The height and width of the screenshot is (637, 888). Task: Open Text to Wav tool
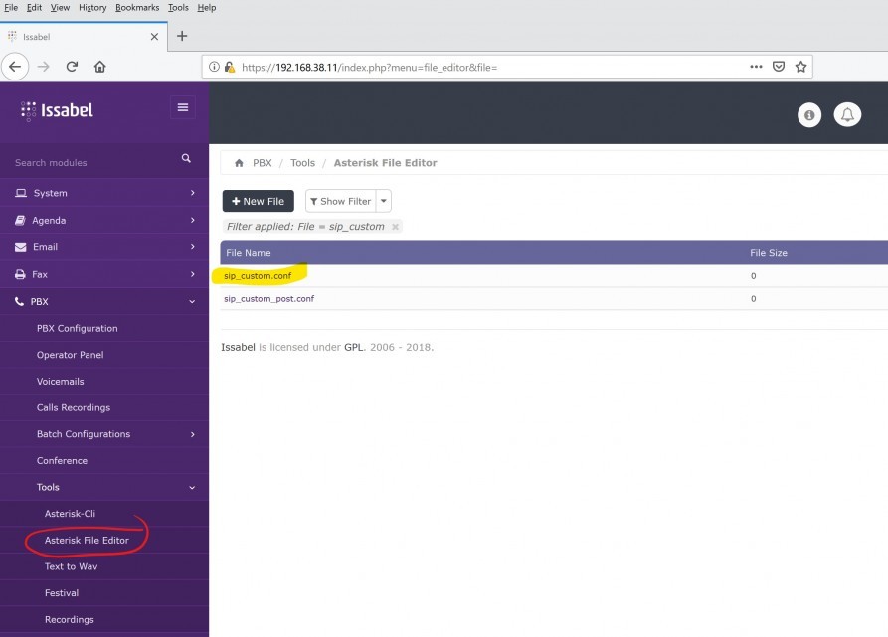pos(72,566)
